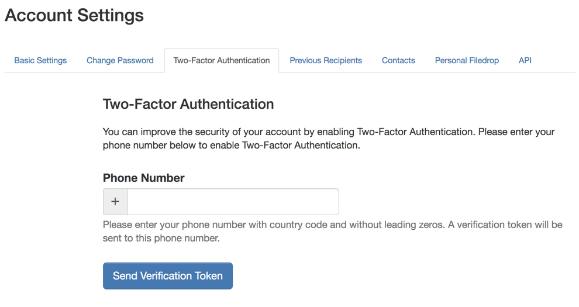Select the Two-Factor Authentication tab
Image resolution: width=579 pixels, height=307 pixels.
click(222, 60)
